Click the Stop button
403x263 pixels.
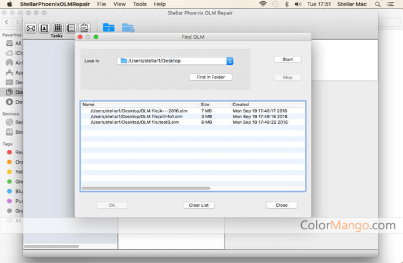point(287,77)
